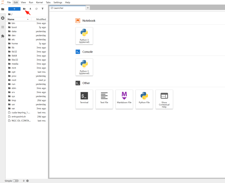Launch Python 3 notebook
225x183 pixels.
(84, 36)
